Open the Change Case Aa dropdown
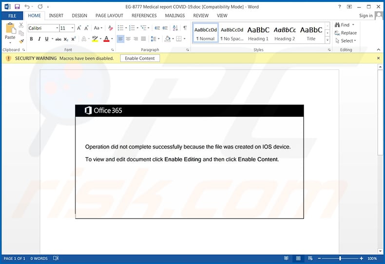 [x=98, y=28]
